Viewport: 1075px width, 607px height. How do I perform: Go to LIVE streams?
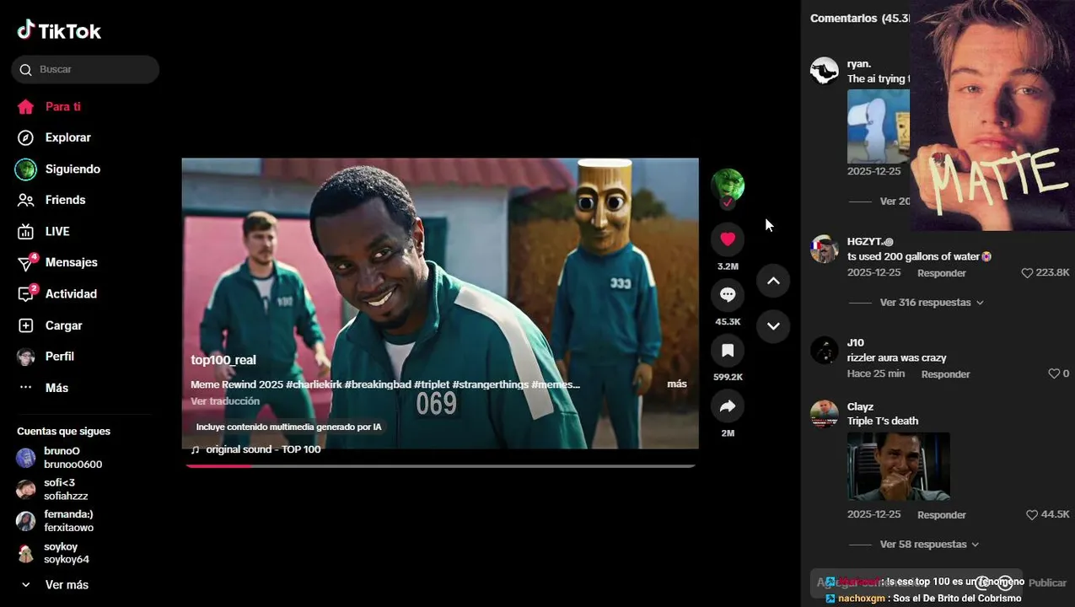click(57, 231)
